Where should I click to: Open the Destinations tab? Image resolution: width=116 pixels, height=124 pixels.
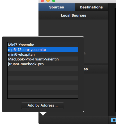[x=91, y=7]
